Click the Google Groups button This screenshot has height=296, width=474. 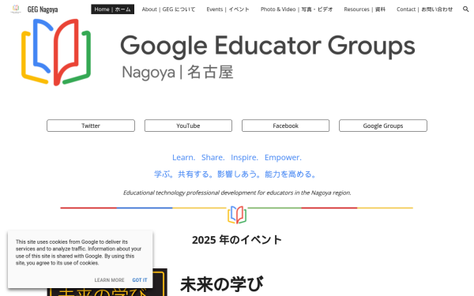click(x=383, y=126)
